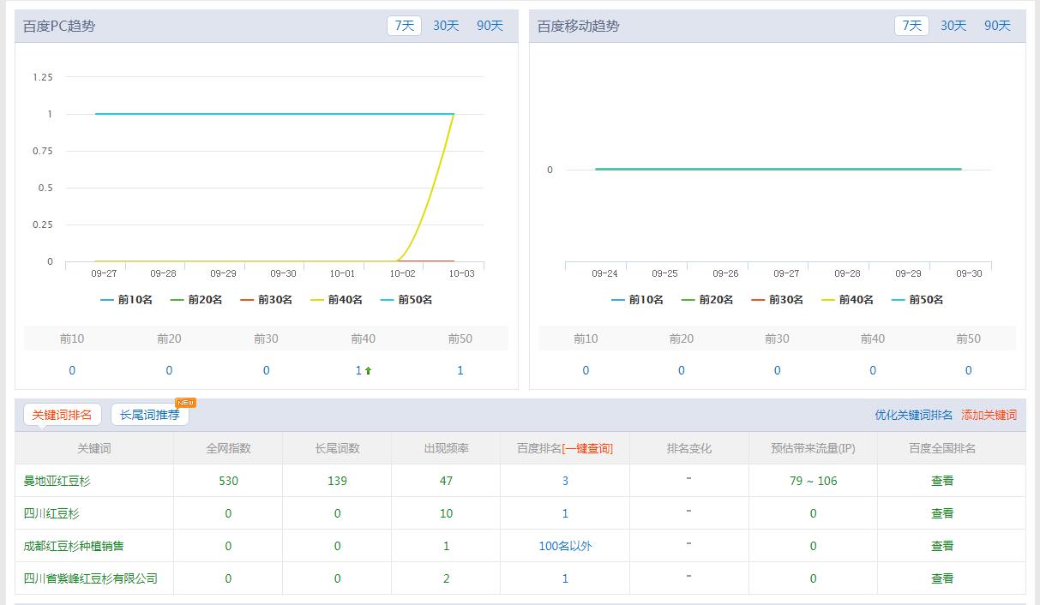
Task: Click 长尾词数 value 139
Action: [x=337, y=481]
